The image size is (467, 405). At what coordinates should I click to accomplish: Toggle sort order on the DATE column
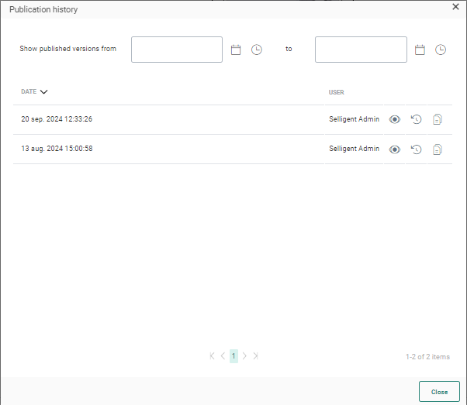pyautogui.click(x=34, y=91)
